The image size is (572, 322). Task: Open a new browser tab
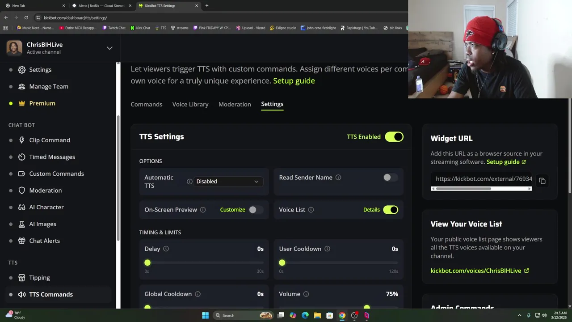pos(207,6)
